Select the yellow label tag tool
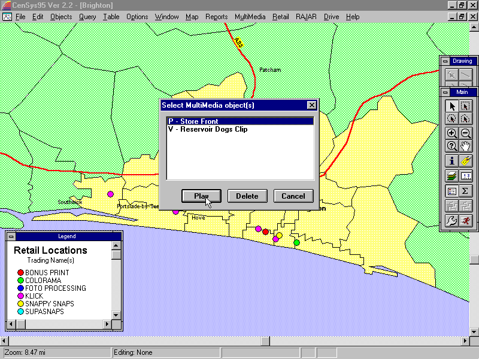The width and height of the screenshot is (479, 359). click(466, 161)
